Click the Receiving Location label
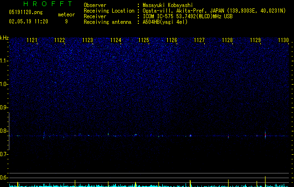Screen dimensions: 294x187 pos(109,11)
